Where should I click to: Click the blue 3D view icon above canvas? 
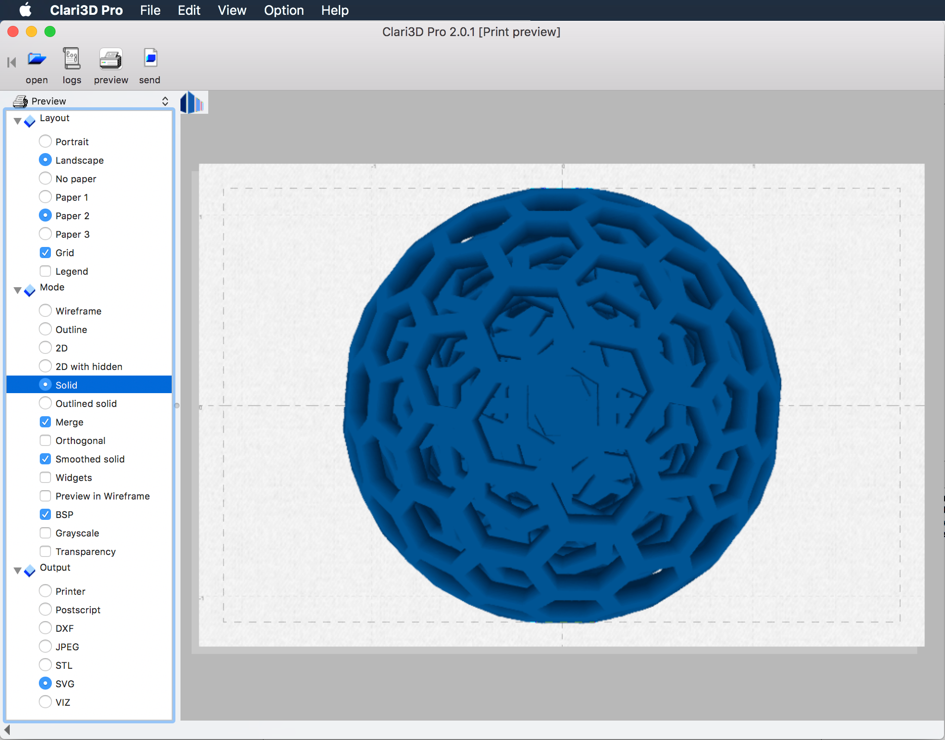193,102
